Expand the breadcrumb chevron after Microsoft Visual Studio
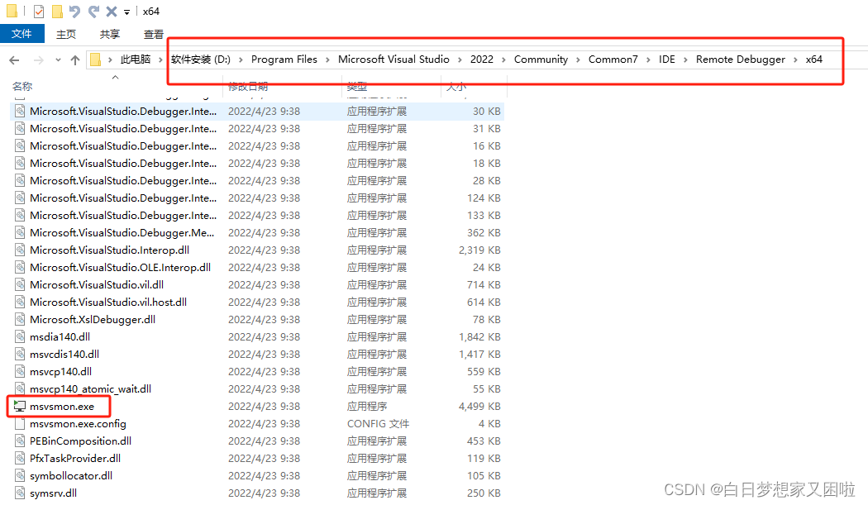 pos(460,60)
